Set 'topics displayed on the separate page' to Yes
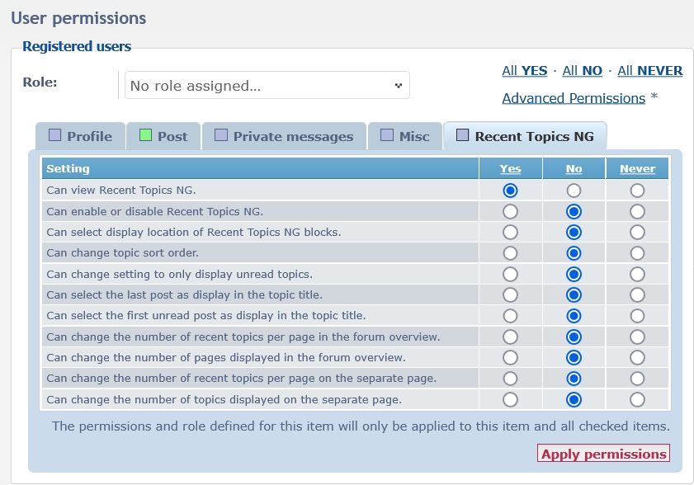Image resolution: width=694 pixels, height=485 pixels. pyautogui.click(x=510, y=400)
